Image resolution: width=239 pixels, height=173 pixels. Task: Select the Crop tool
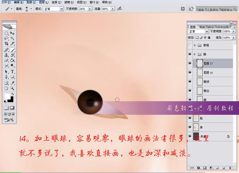point(6,43)
